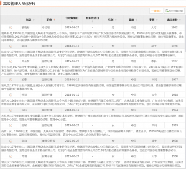186x169 pixels.
Task: Click the vertical scrollbar on right edge
Action: (x=185, y=34)
